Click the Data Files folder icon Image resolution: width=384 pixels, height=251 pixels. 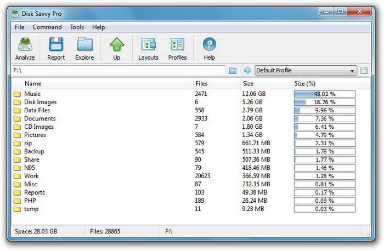17,110
